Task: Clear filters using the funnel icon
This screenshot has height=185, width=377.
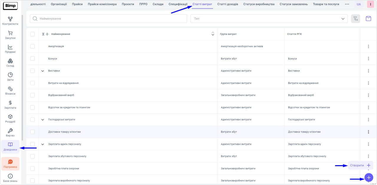Action: (355, 19)
